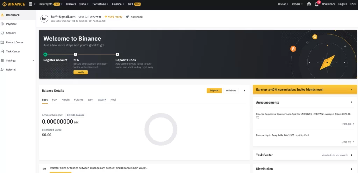Click the Bitcoin coin graphic
This screenshot has width=358, height=173.
(293, 49)
